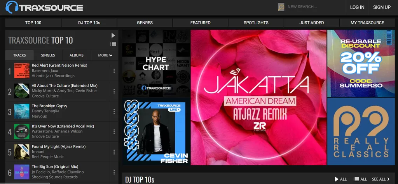Click The Big Sun cover art
The image size is (398, 184).
(22, 172)
